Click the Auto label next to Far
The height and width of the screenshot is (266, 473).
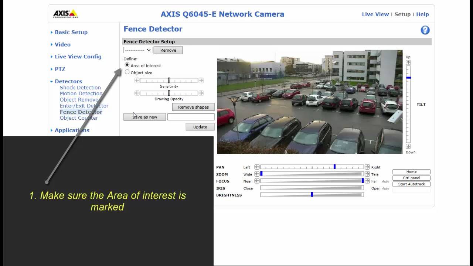(x=385, y=181)
